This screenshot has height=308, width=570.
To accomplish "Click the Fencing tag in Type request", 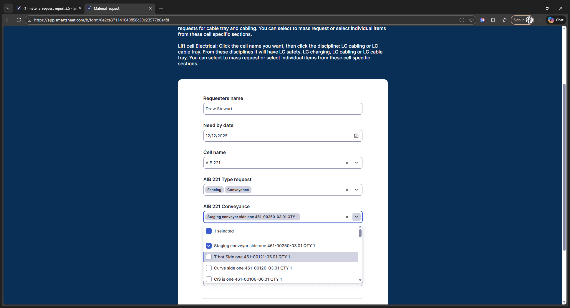I will click(214, 190).
